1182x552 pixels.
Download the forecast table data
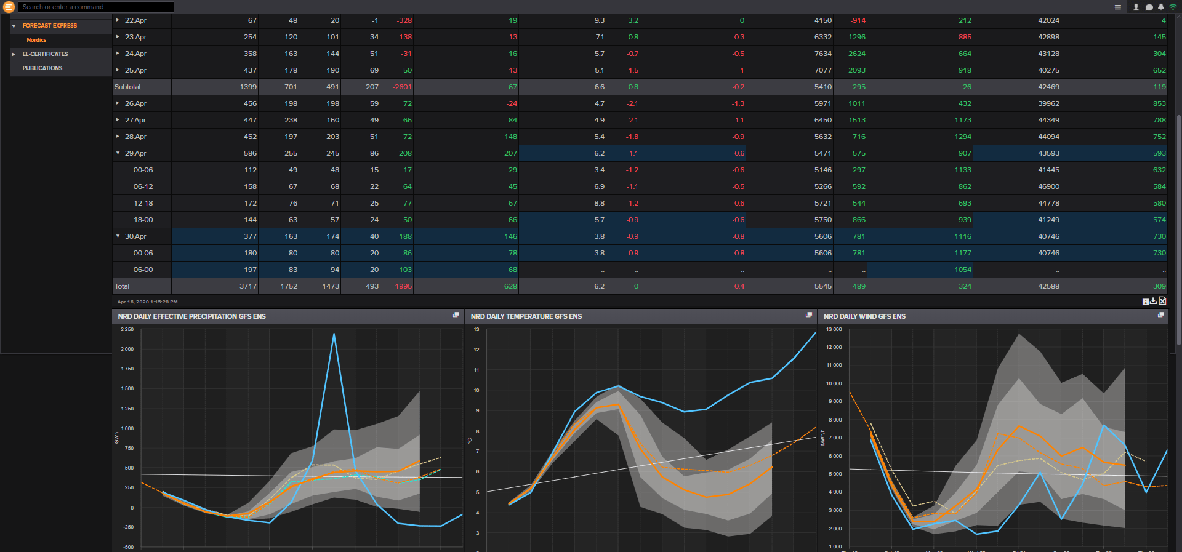click(1153, 301)
